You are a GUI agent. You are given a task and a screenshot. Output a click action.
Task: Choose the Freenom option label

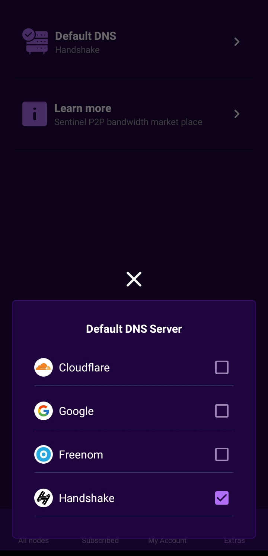pos(81,454)
